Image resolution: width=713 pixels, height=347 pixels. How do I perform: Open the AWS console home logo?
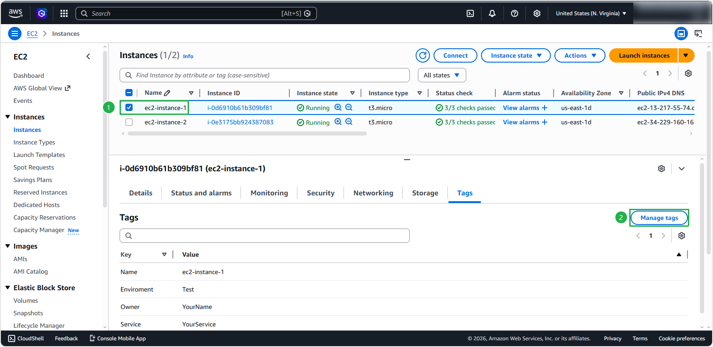(16, 13)
